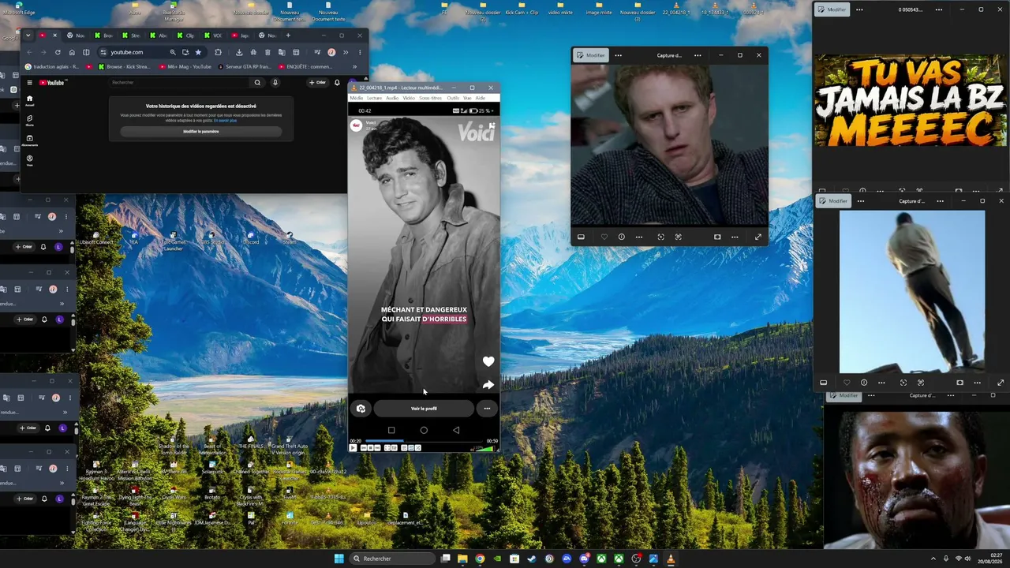This screenshot has height=568, width=1010.
Task: Open Microsoft Store from the taskbar
Action: tap(514, 559)
